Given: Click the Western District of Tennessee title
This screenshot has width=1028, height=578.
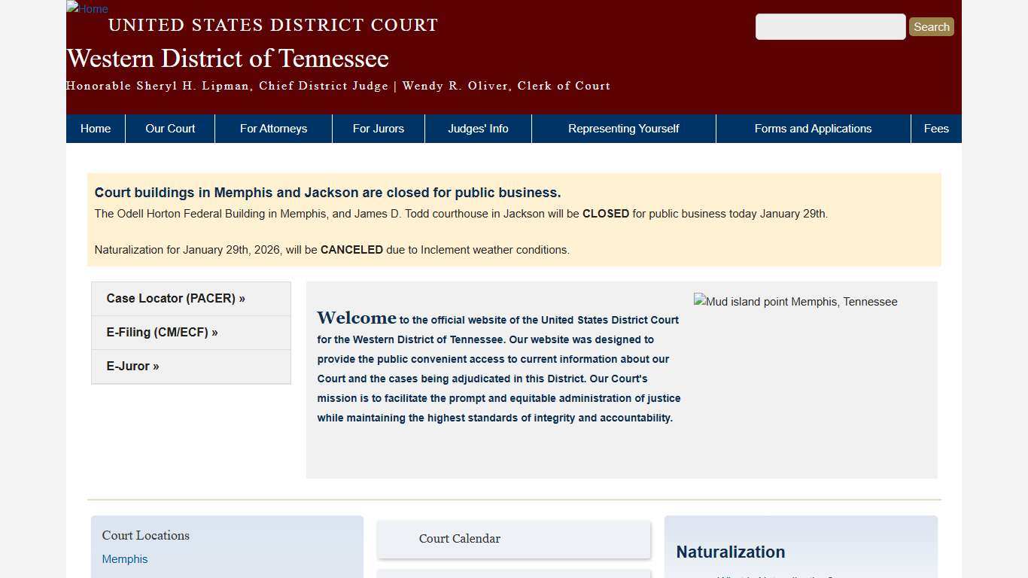Looking at the screenshot, I should tap(227, 59).
